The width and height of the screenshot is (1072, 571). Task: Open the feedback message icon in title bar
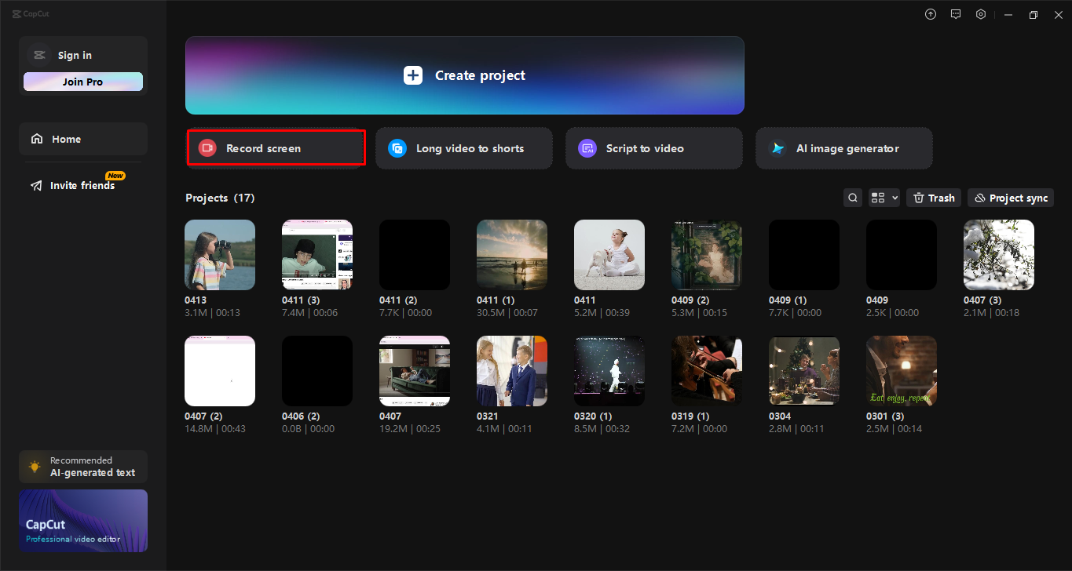tap(956, 14)
